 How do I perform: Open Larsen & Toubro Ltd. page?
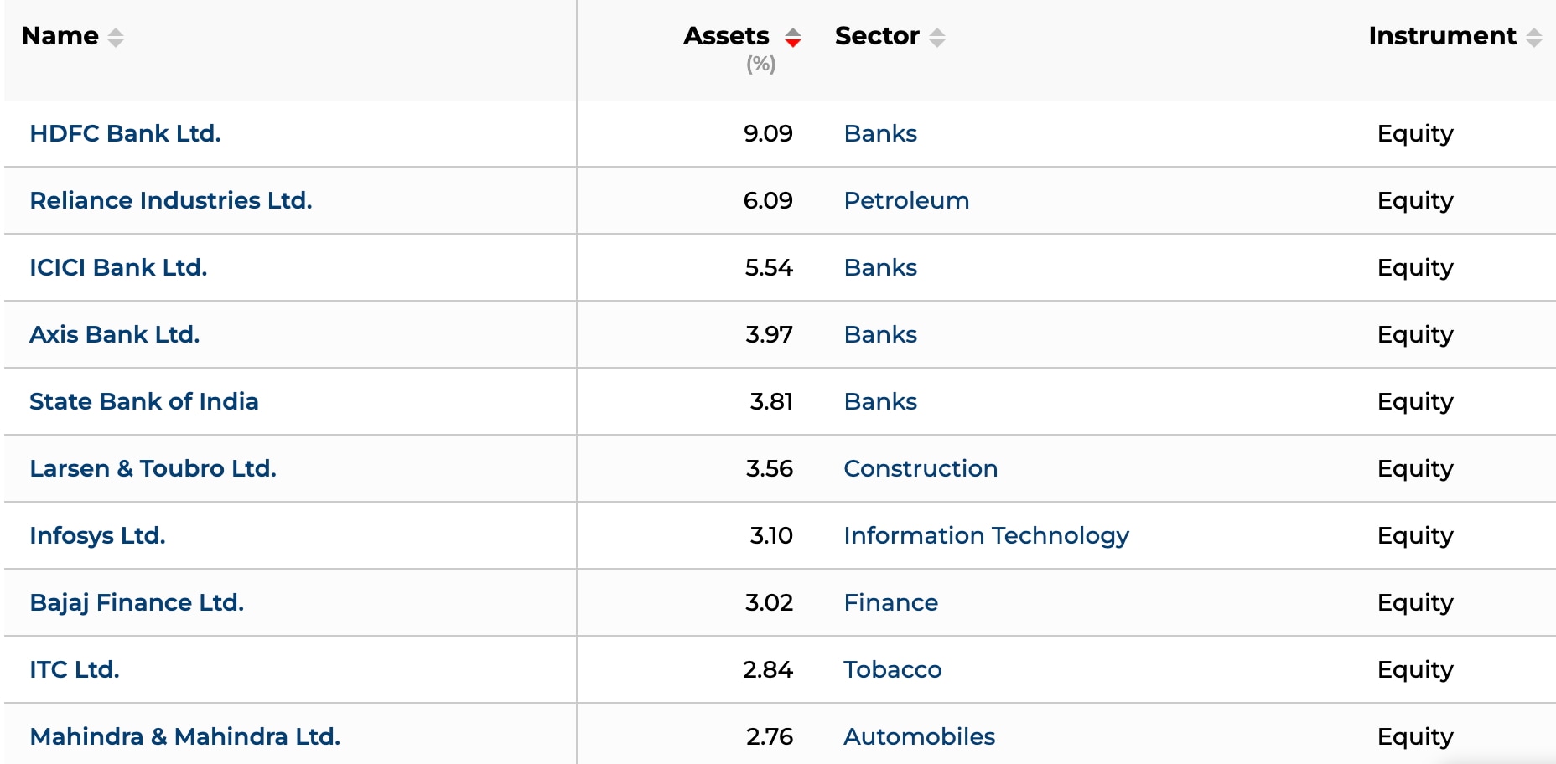click(153, 469)
